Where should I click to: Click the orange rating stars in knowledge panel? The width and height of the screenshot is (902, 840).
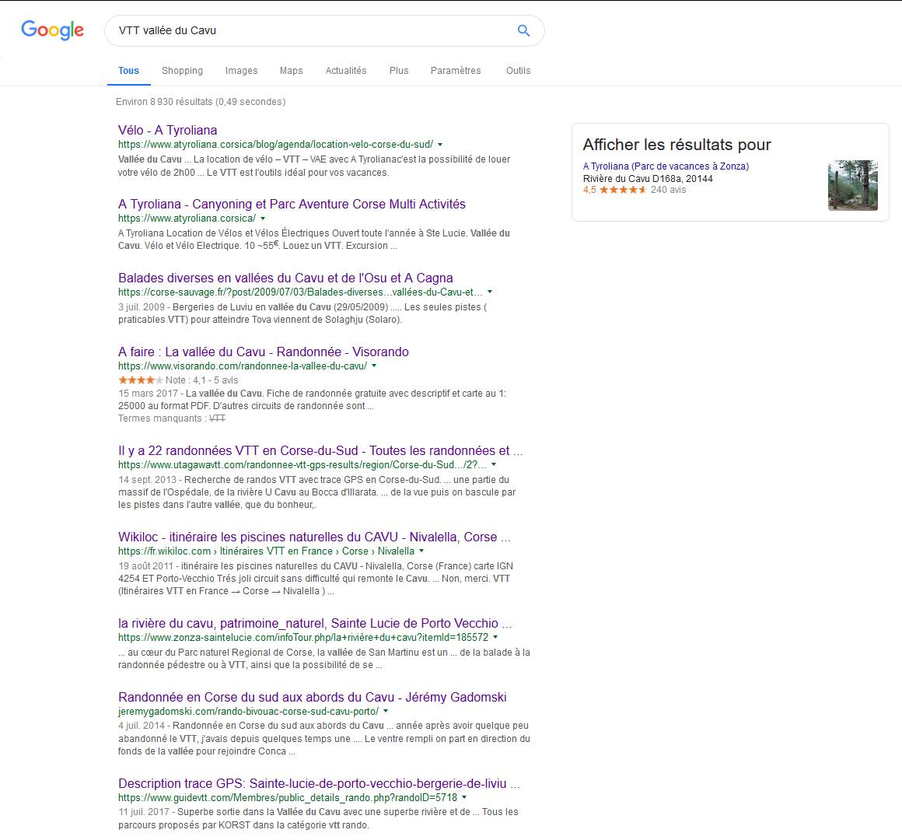click(x=623, y=190)
